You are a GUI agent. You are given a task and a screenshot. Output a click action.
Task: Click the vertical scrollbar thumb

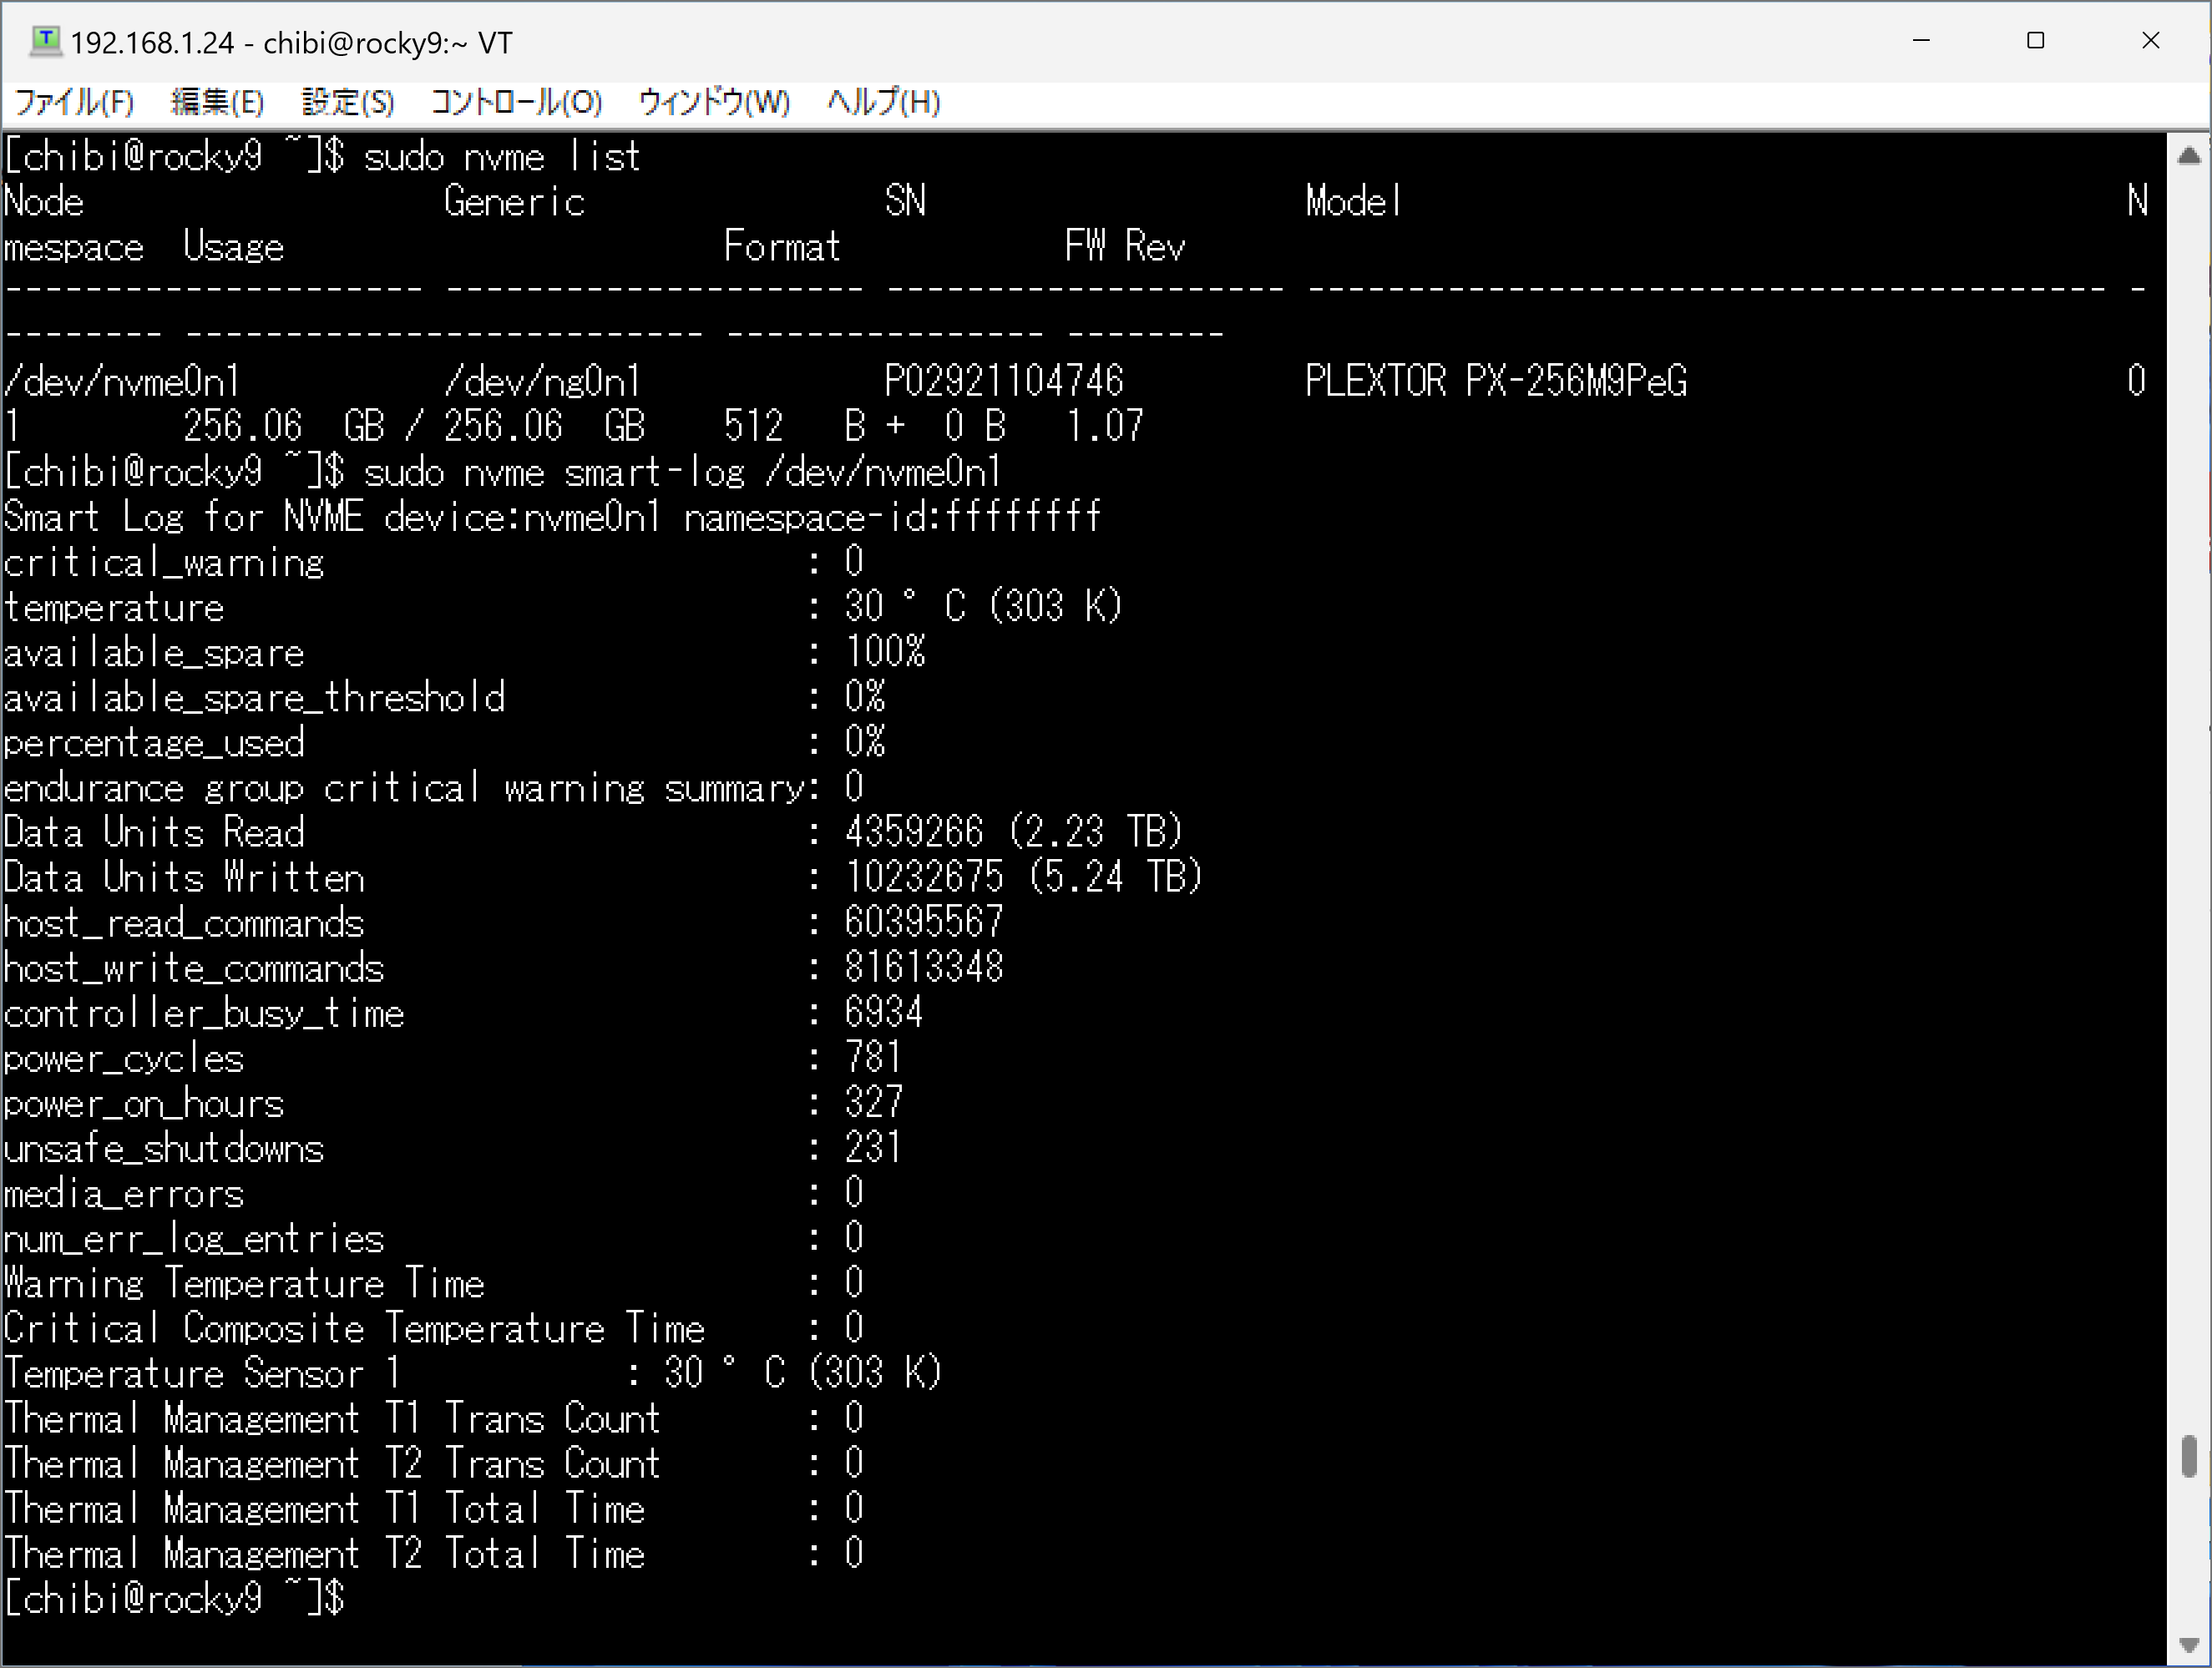[2188, 1456]
